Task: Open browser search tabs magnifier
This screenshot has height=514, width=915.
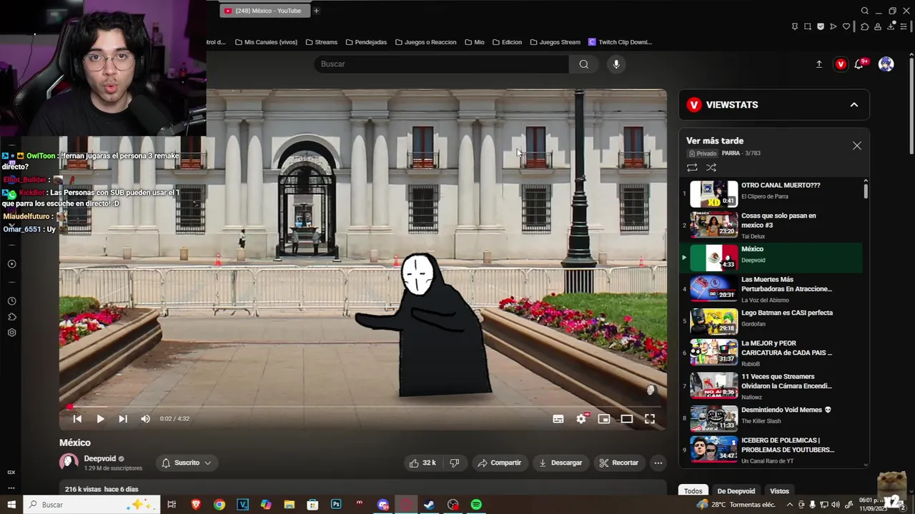Action: pyautogui.click(x=865, y=11)
